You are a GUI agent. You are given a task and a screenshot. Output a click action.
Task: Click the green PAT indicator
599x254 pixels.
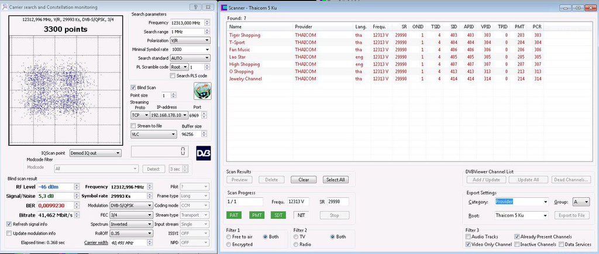pyautogui.click(x=235, y=215)
